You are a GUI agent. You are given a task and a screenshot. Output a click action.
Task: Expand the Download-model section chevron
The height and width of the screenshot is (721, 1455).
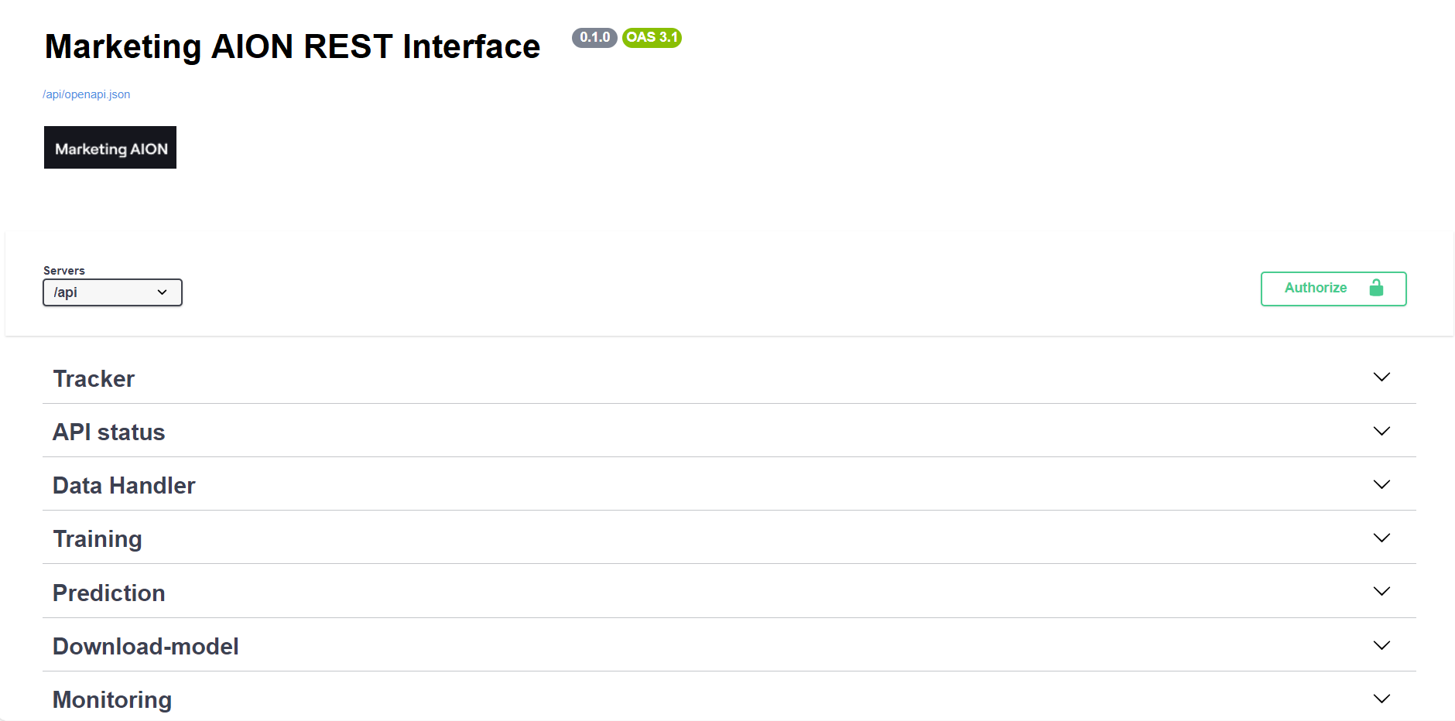click(x=1381, y=645)
